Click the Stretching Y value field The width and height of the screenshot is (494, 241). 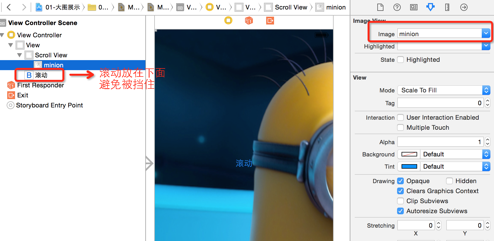point(465,225)
